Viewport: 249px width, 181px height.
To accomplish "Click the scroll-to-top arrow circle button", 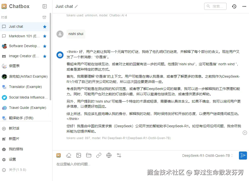I will [245, 133].
